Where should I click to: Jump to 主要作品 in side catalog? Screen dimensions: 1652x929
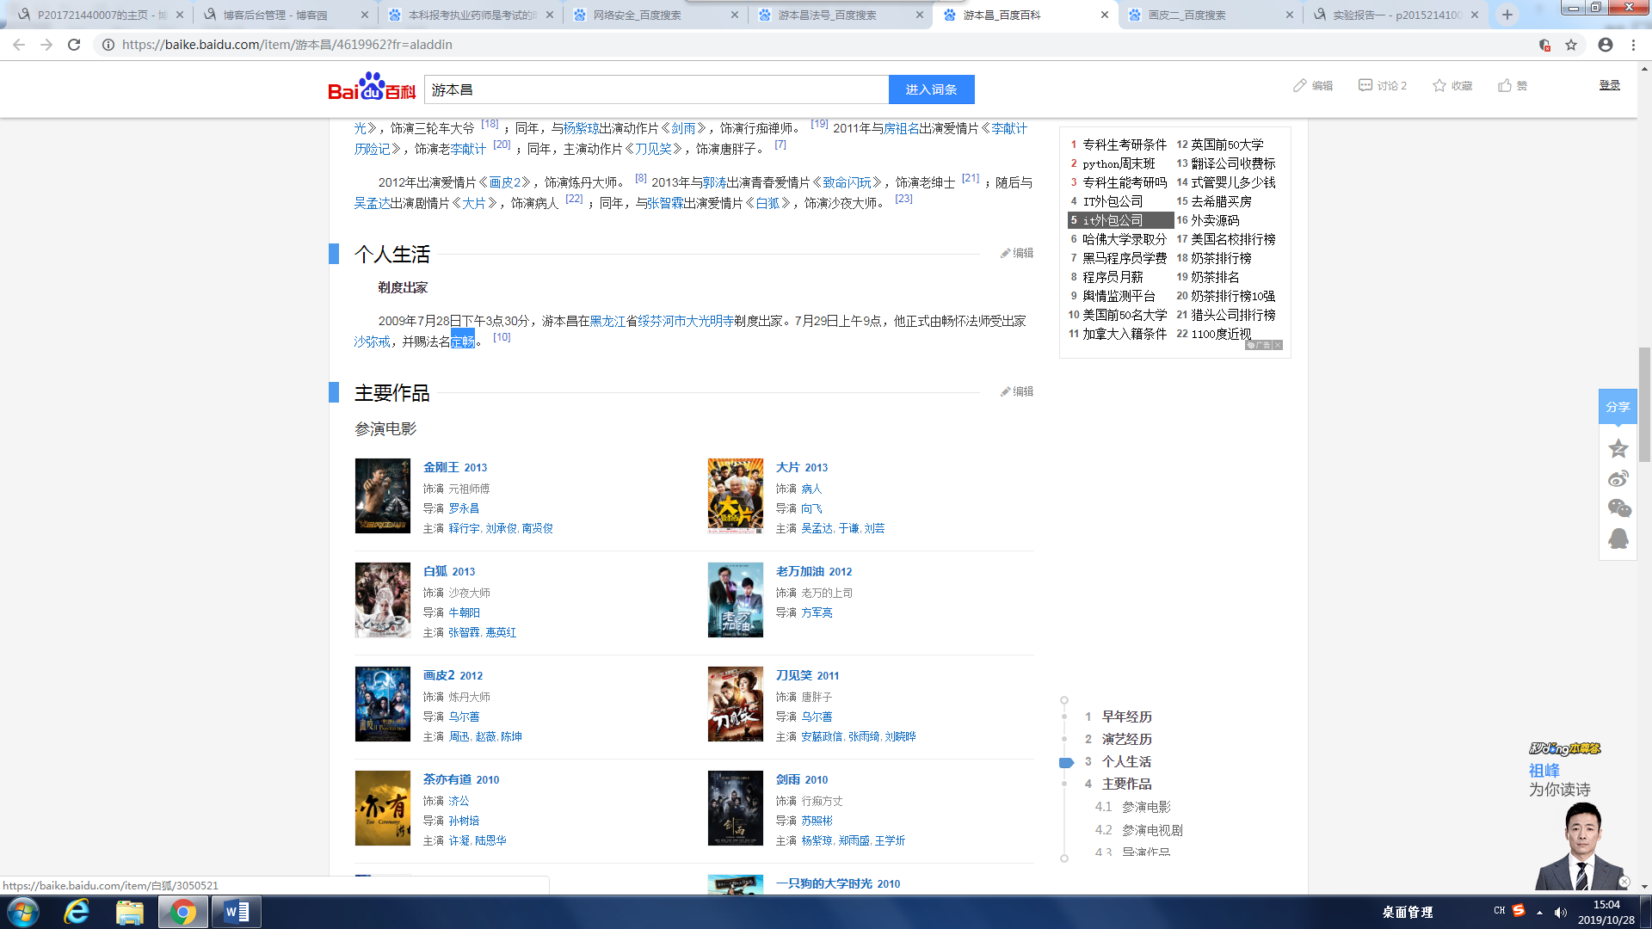[x=1126, y=784]
